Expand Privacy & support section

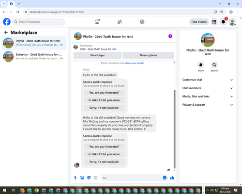point(208,105)
